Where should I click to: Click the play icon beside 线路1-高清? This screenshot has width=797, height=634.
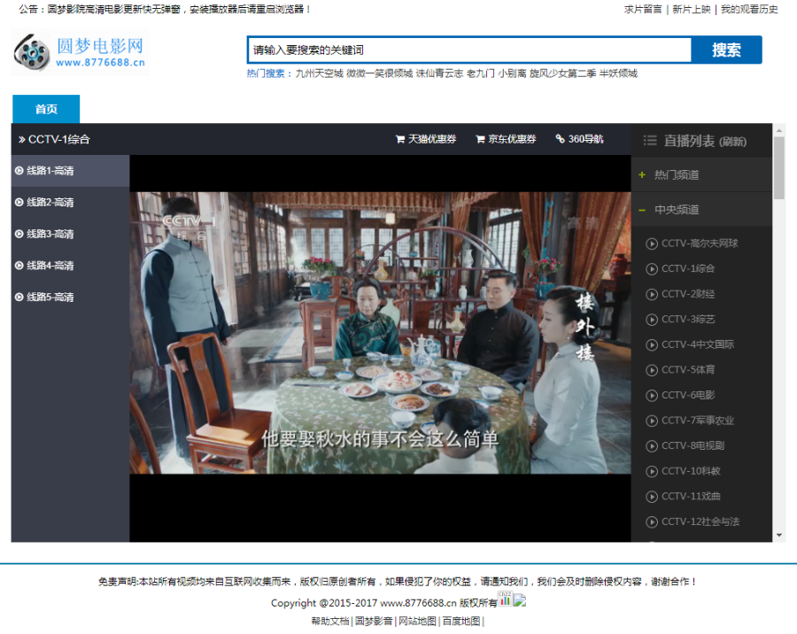19,171
